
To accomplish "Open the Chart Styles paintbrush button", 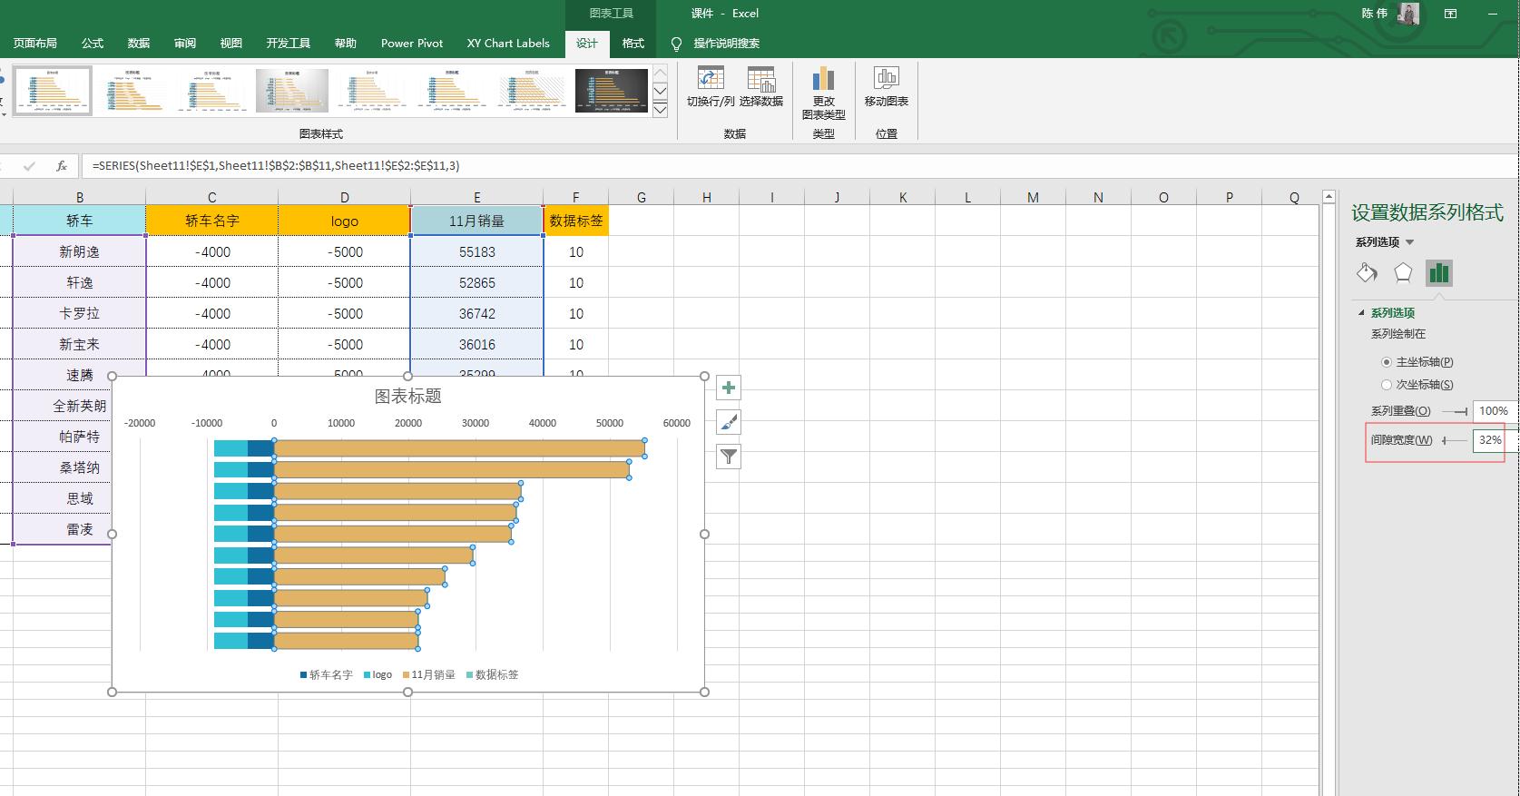I will 729,422.
